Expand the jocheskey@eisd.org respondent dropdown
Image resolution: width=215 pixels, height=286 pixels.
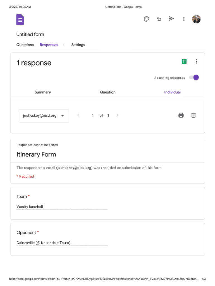[44, 116]
